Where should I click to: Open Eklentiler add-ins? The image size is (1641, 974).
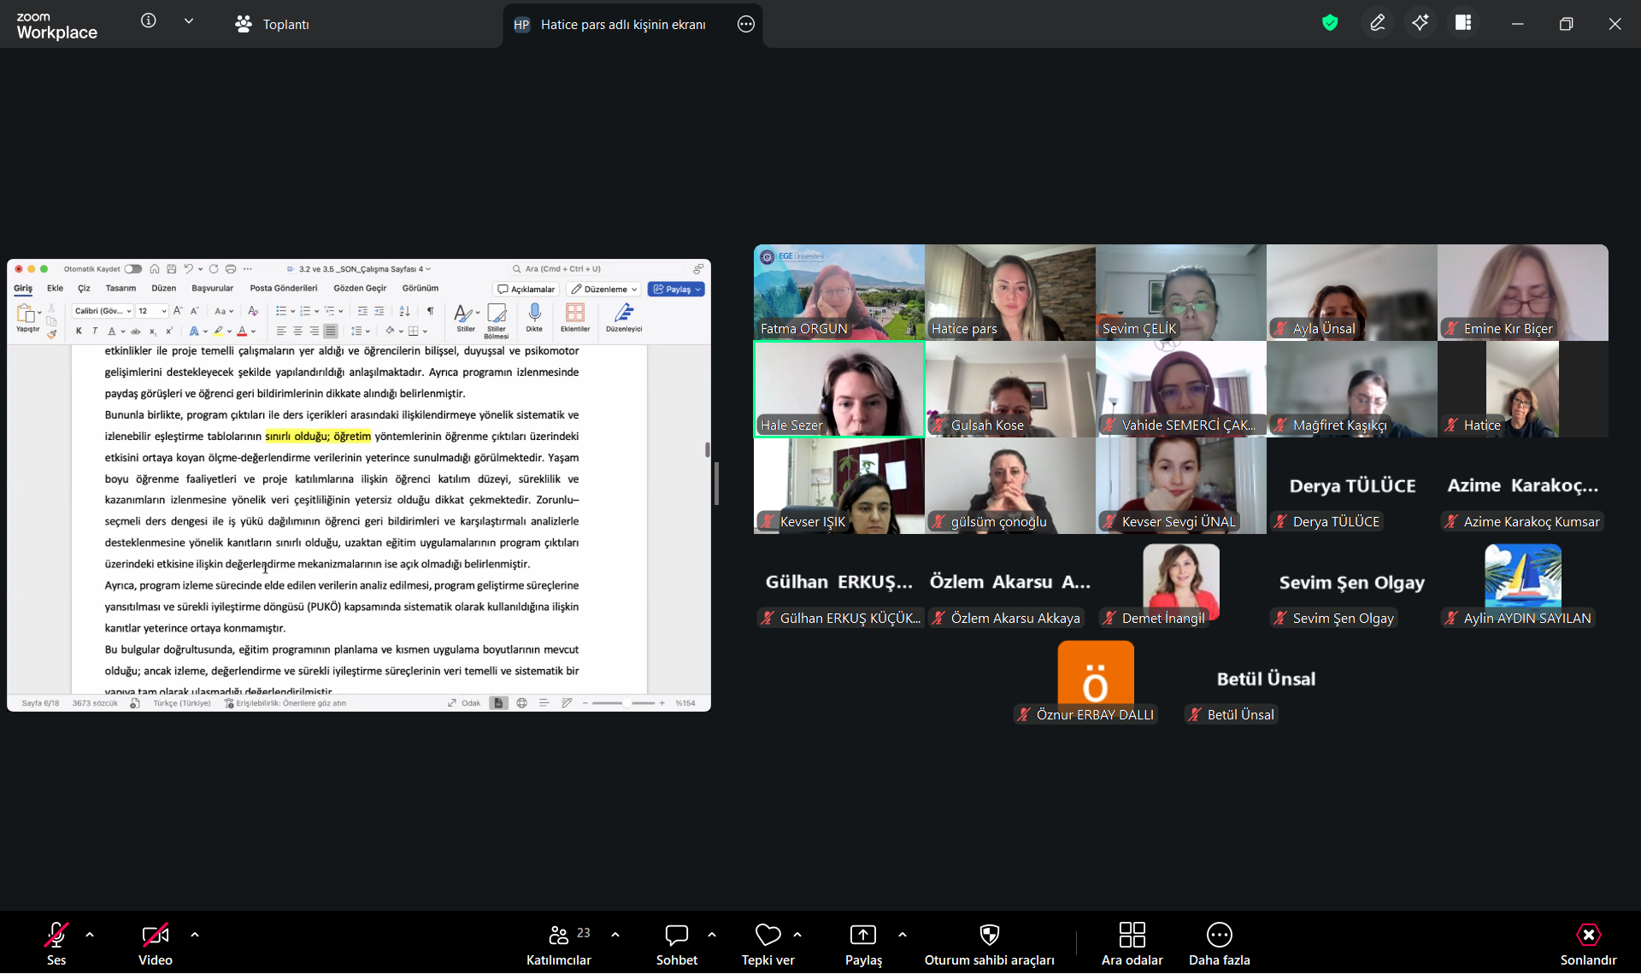(x=575, y=318)
